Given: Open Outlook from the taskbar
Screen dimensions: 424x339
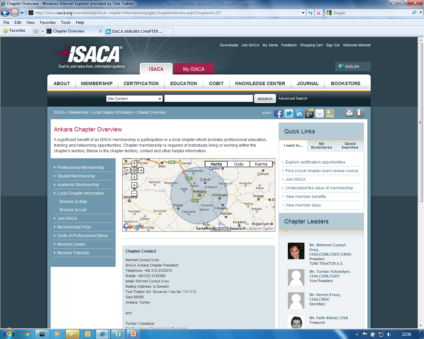Looking at the screenshot, I should (88, 334).
